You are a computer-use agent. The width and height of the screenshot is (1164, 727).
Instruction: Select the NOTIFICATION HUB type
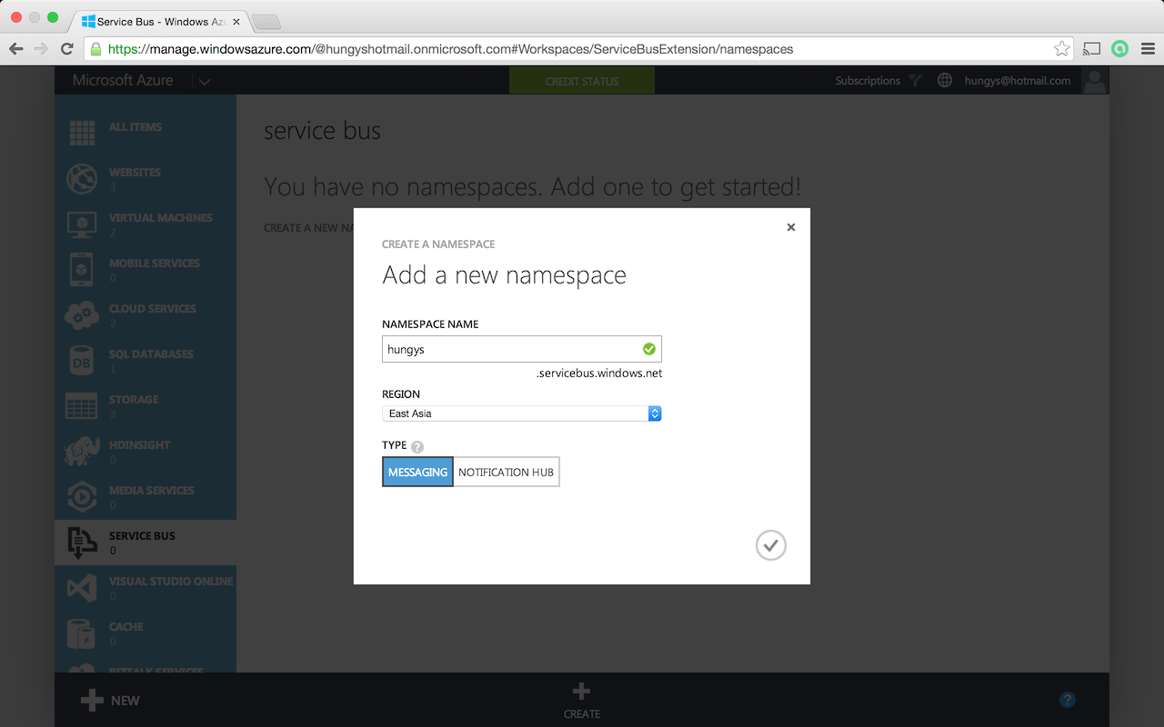506,472
